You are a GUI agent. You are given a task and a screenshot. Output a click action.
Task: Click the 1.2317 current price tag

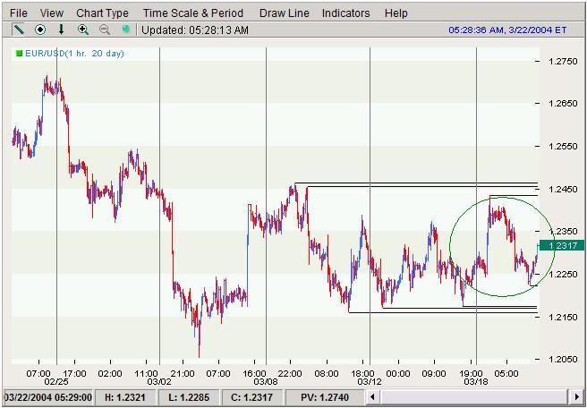pyautogui.click(x=562, y=245)
